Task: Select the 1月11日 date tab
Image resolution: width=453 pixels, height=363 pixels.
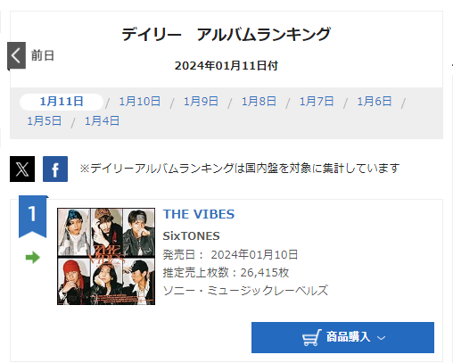Action: [x=62, y=102]
